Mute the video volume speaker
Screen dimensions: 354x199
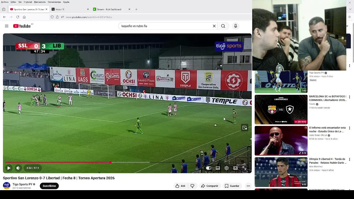(18, 168)
